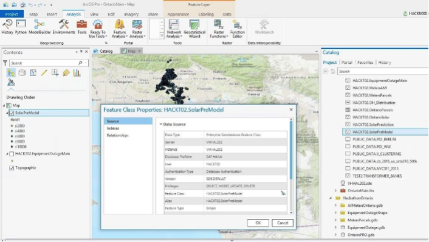Screen dimensions: 429x242
Task: Select TEST2.TRANSFORMER_BANKS in Catalog
Action: pos(377,176)
